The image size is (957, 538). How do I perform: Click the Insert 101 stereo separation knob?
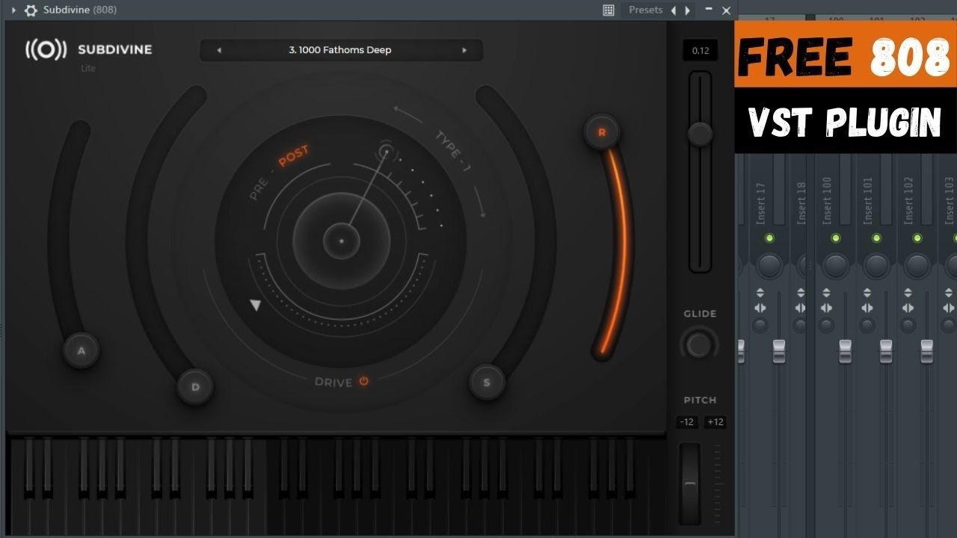867,325
